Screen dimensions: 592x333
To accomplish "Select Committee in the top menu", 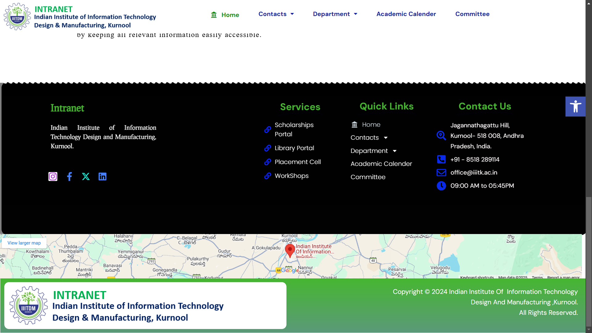I will tap(472, 14).
